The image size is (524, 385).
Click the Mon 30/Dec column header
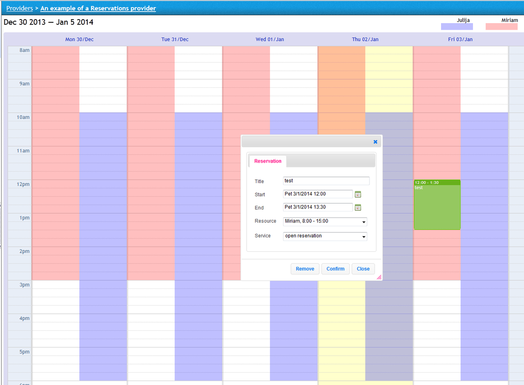[79, 39]
